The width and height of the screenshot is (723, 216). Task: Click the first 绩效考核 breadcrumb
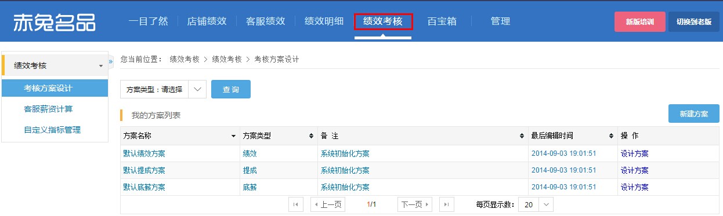[185, 59]
